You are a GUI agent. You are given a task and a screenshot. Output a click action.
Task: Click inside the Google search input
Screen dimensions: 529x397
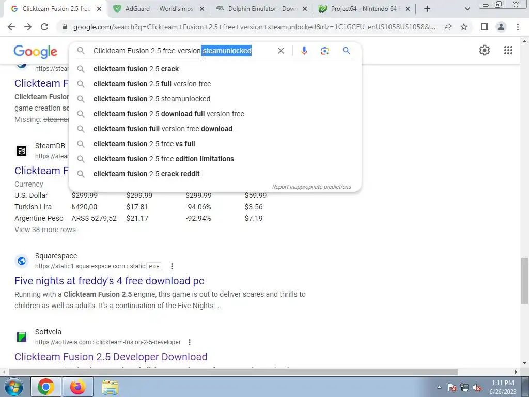[x=182, y=51]
